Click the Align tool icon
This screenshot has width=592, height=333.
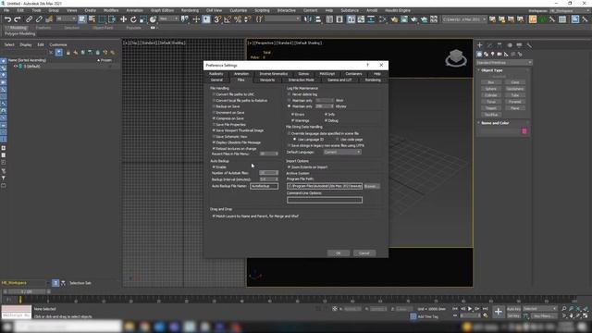[318, 19]
